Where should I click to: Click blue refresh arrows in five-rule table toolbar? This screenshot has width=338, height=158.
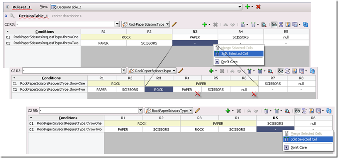click(x=305, y=25)
